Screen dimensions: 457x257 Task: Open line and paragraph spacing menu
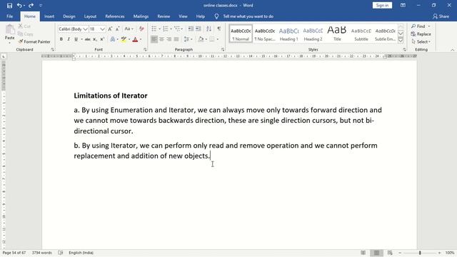click(188, 39)
